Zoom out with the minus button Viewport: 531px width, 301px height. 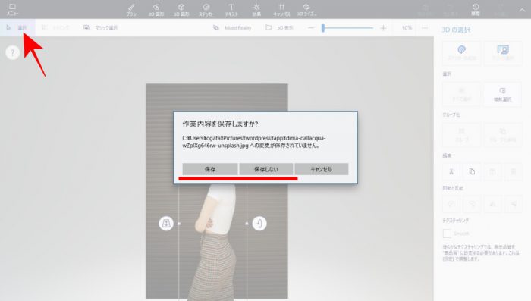click(311, 28)
